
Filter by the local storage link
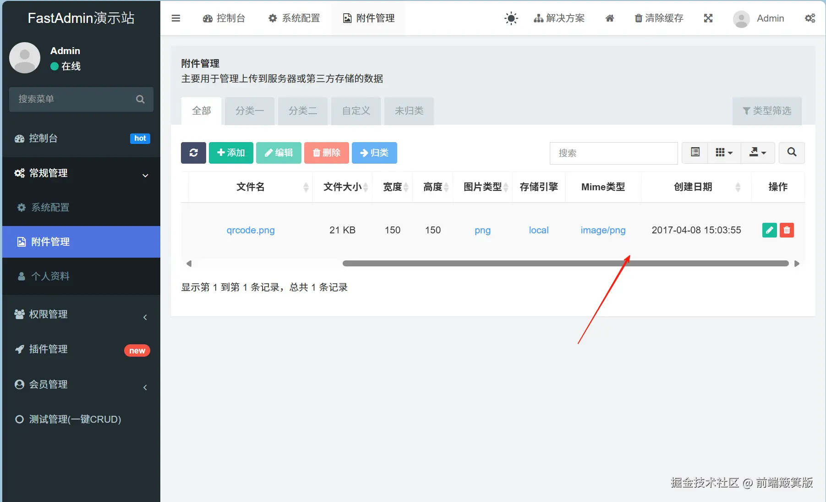click(539, 230)
